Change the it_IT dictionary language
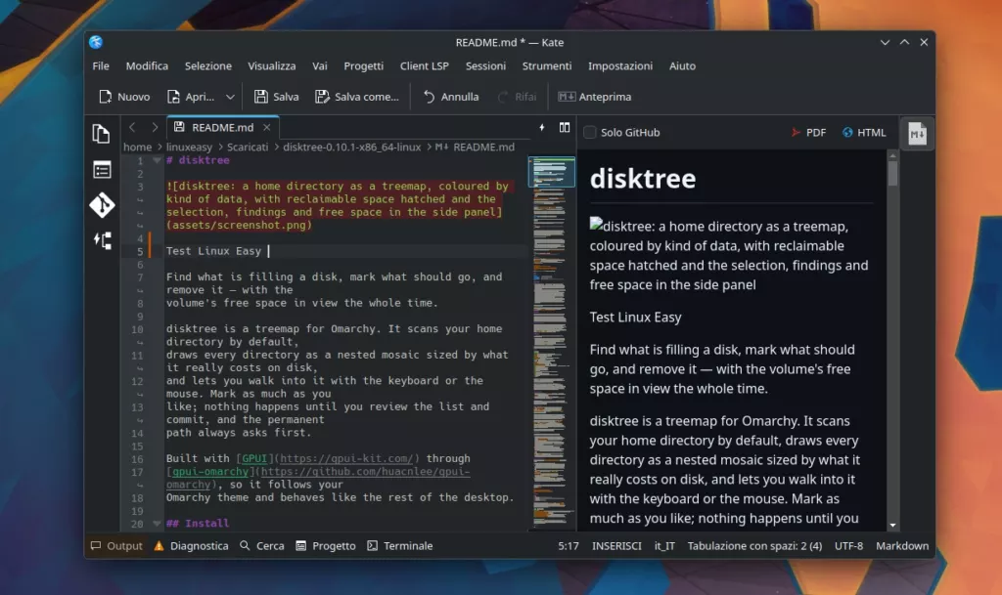1002x595 pixels. [x=664, y=546]
